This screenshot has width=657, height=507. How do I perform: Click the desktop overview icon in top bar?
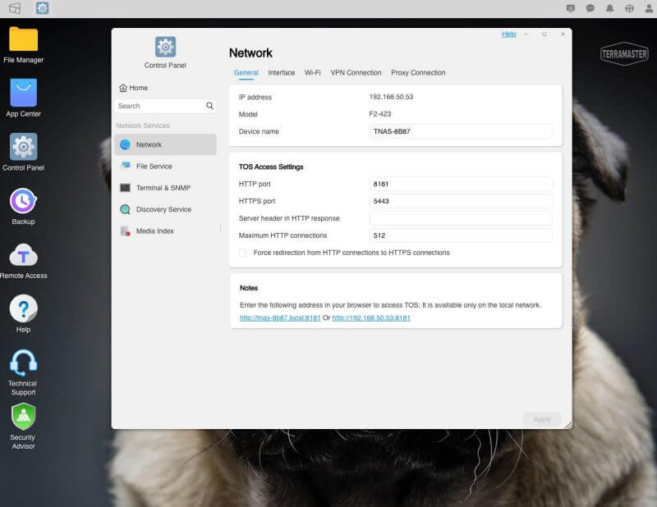pos(15,8)
